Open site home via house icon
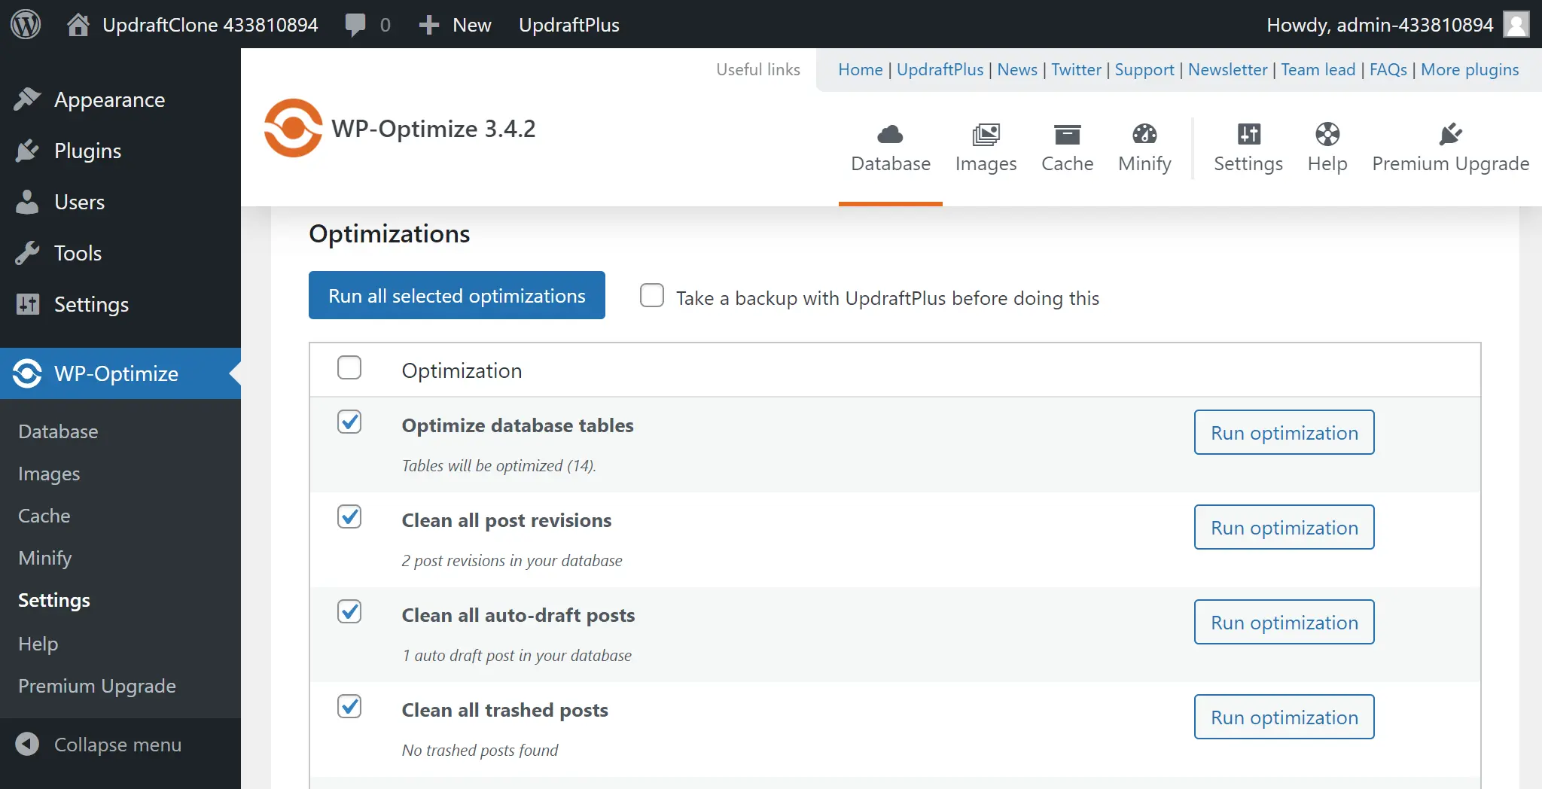 point(78,25)
